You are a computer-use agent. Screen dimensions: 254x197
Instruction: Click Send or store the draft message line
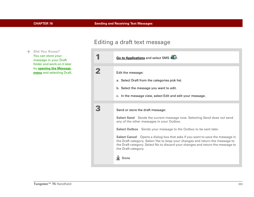(141, 110)
